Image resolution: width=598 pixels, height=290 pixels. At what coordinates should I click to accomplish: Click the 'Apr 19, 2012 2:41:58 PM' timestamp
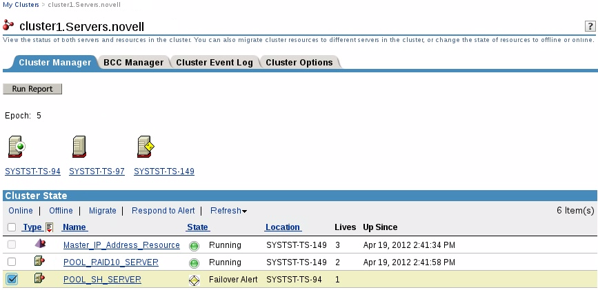click(409, 262)
